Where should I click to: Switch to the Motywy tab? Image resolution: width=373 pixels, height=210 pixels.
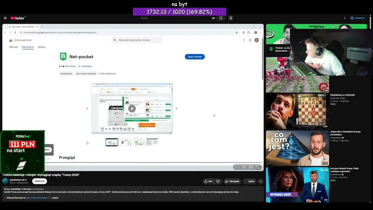(x=42, y=47)
